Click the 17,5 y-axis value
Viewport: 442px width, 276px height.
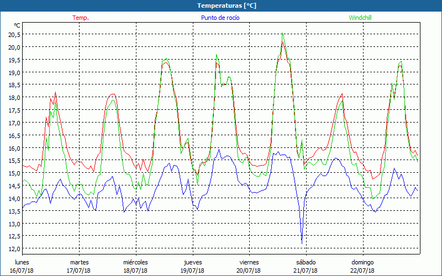14,110
